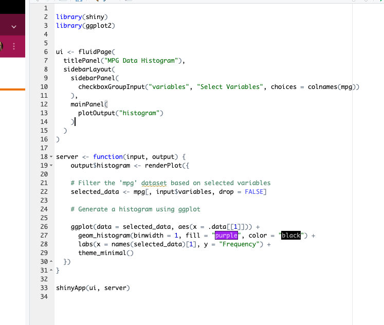The height and width of the screenshot is (325, 384).
Task: Click sidebarLayout on line 8
Action: tap(87, 69)
